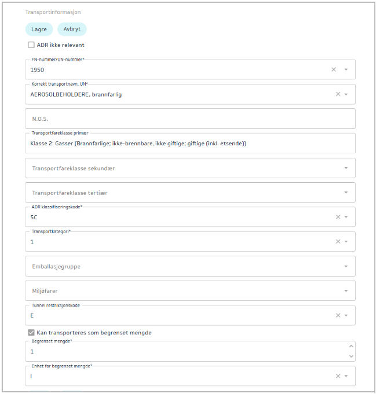Expand Transportfareklasse tertiær dropdown
The height and width of the screenshot is (394, 377).
click(x=346, y=193)
